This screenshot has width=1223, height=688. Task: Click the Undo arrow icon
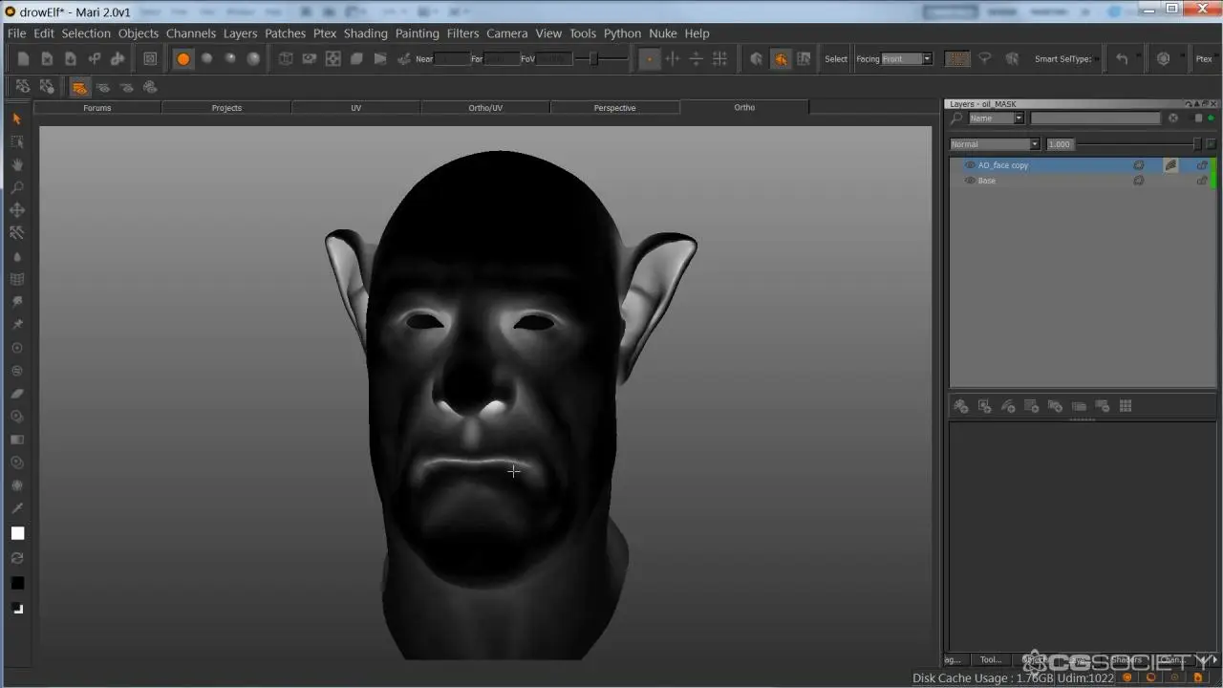[1122, 59]
